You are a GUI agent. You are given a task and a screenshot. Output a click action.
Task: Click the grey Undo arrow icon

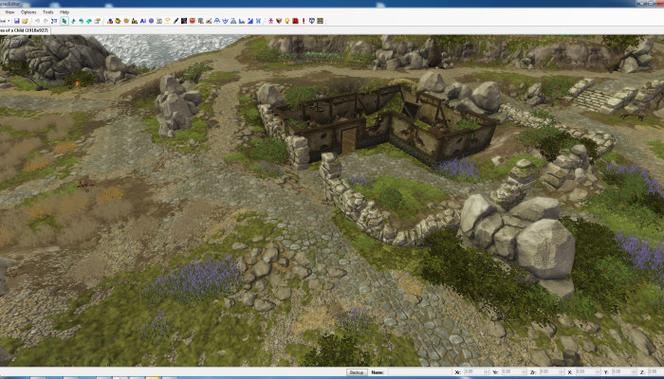(38, 21)
